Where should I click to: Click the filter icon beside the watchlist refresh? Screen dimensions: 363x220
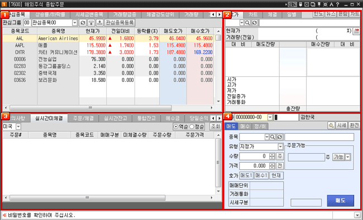tap(91, 23)
